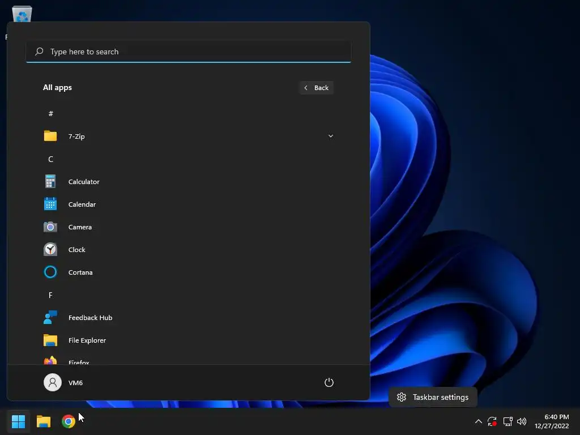Jump to letters via the # header

pyautogui.click(x=50, y=113)
